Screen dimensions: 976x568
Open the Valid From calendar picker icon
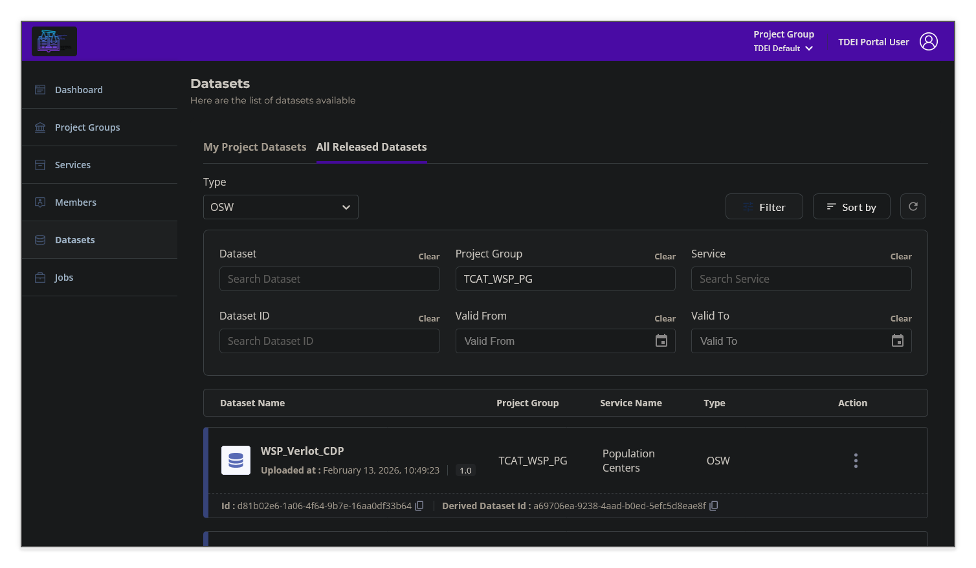pyautogui.click(x=661, y=340)
